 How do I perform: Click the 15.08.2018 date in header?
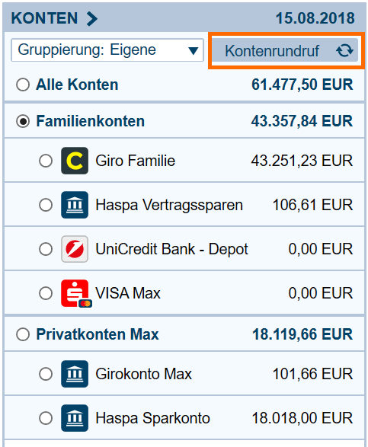[315, 18]
